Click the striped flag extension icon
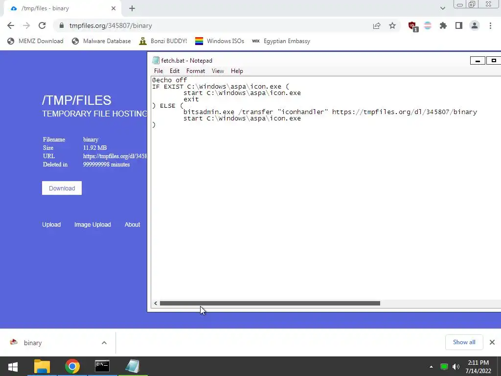Viewport: 501px width, 376px height. (x=428, y=25)
